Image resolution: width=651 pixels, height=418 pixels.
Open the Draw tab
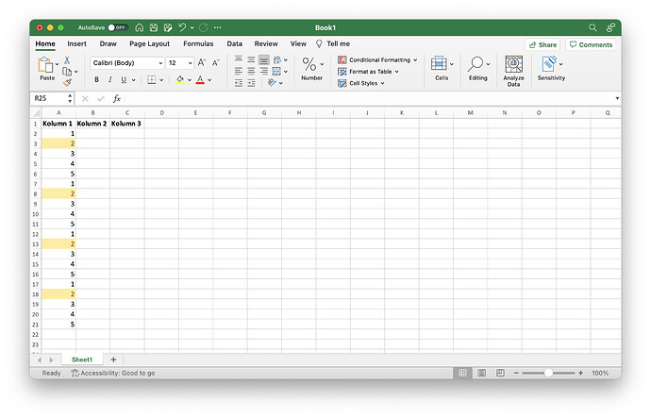108,43
